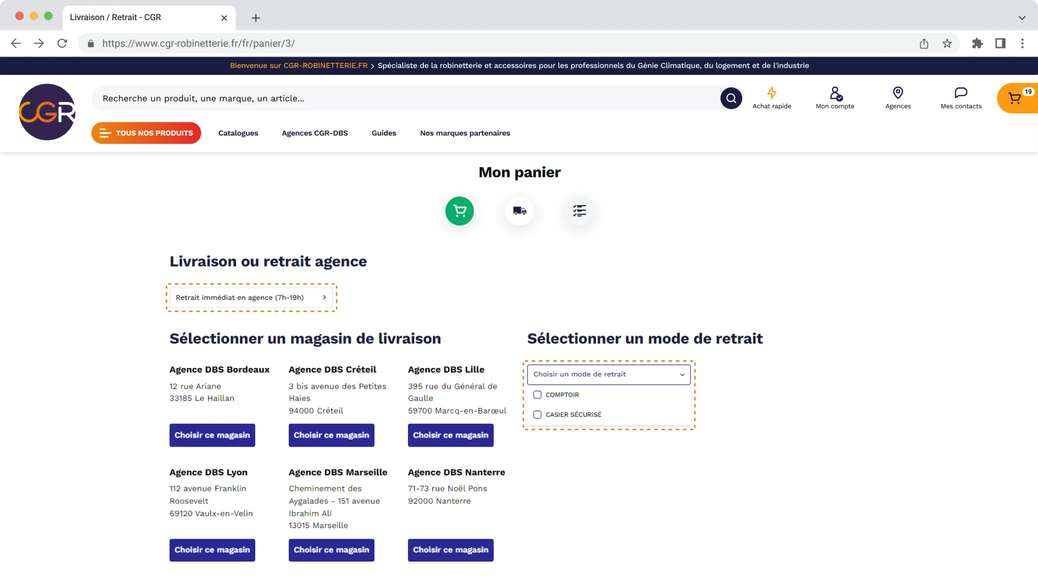Open Achat rapide lightning icon
The width and height of the screenshot is (1038, 576).
pos(772,98)
